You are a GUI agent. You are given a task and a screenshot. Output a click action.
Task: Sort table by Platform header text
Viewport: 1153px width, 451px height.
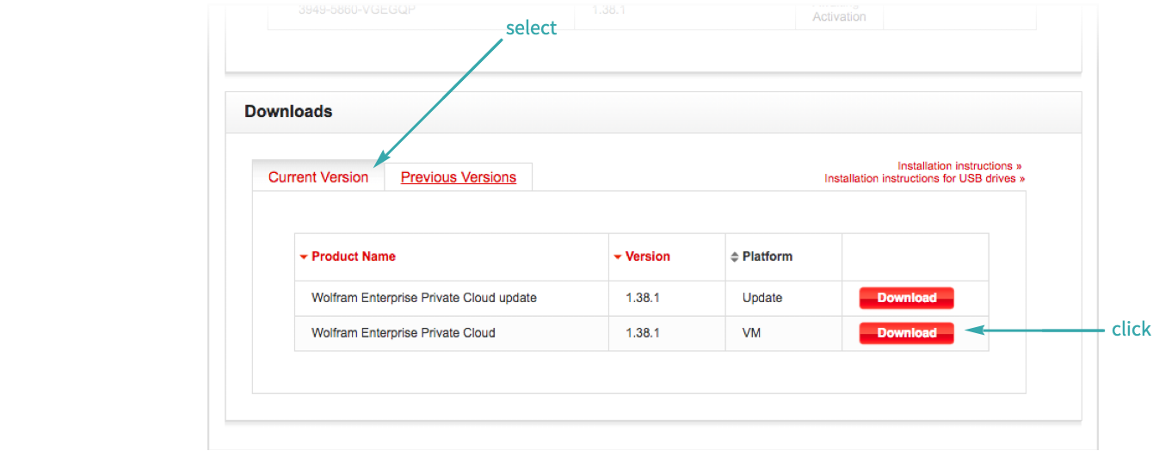pos(767,256)
